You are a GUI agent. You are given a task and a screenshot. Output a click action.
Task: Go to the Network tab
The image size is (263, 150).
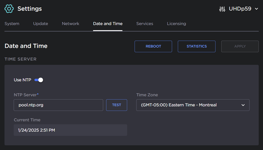coord(70,24)
